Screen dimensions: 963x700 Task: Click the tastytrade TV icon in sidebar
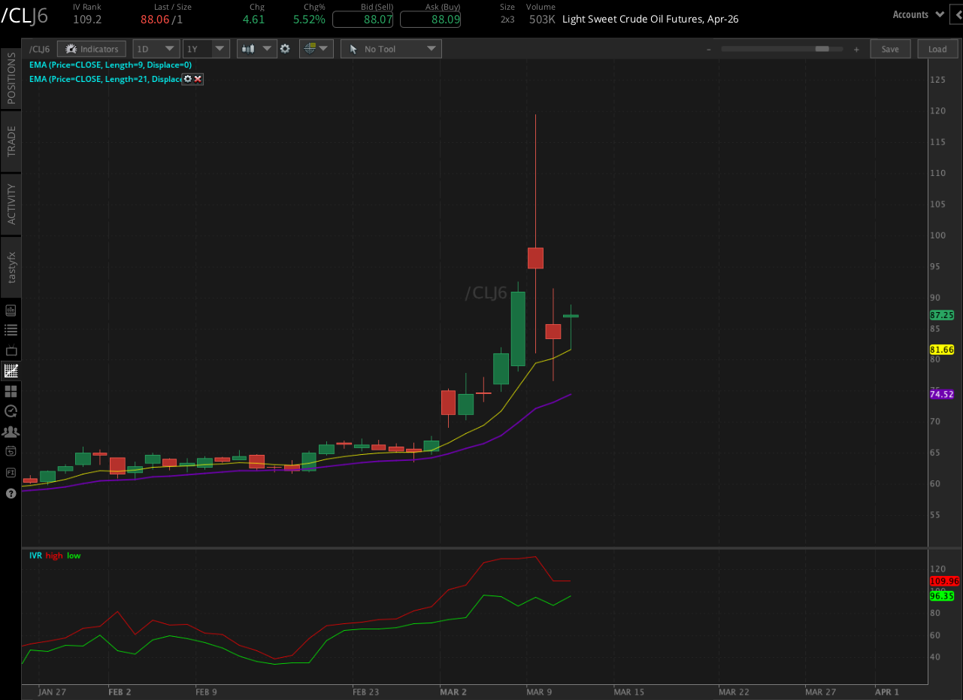click(x=11, y=350)
